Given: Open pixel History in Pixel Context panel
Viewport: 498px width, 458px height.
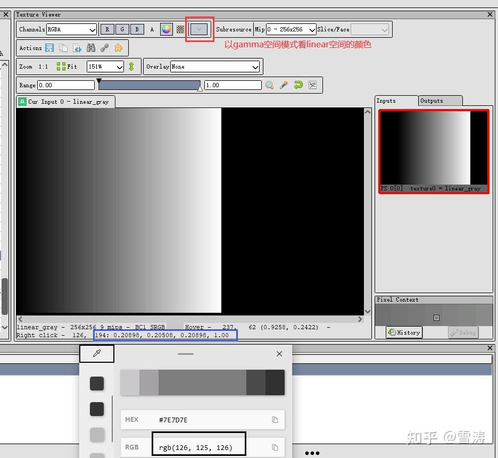Looking at the screenshot, I should pos(404,332).
